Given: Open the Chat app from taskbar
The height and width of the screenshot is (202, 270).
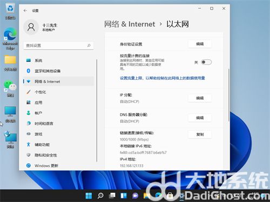Looking at the screenshot, I should (x=135, y=196).
